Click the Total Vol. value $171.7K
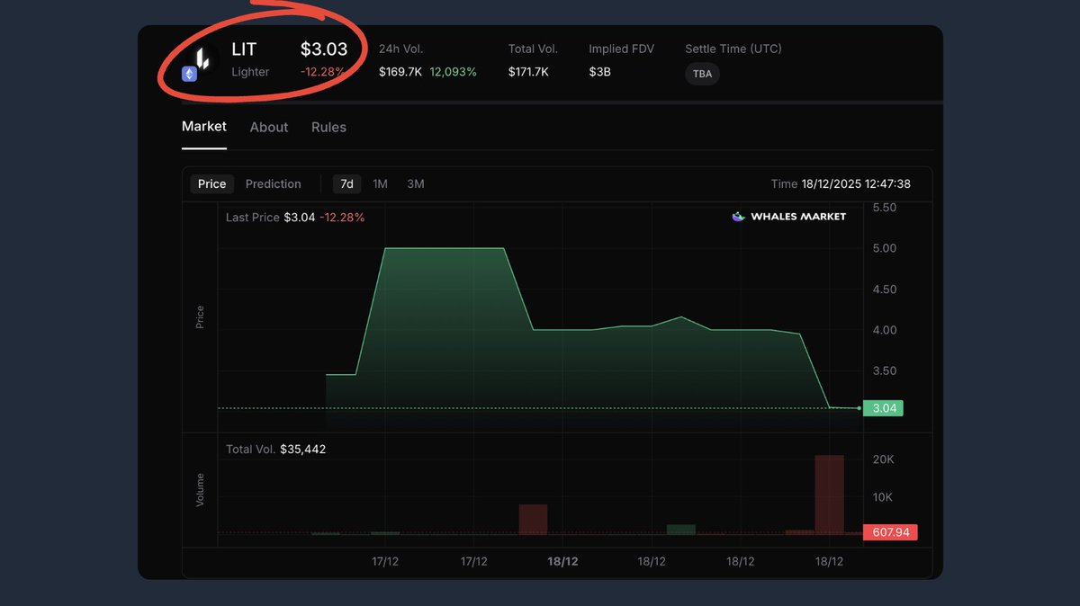1080x606 pixels. pyautogui.click(x=530, y=71)
